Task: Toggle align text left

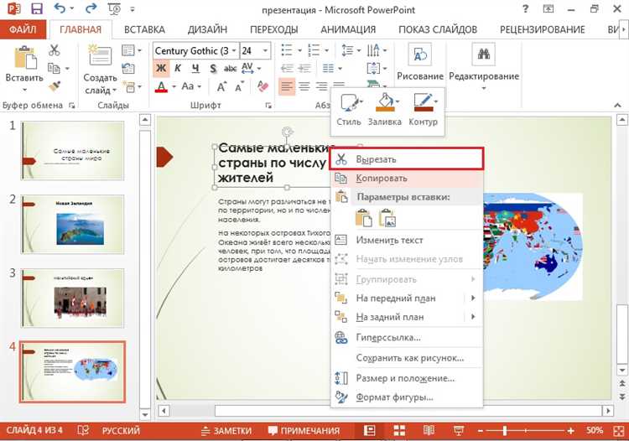Action: coord(287,86)
